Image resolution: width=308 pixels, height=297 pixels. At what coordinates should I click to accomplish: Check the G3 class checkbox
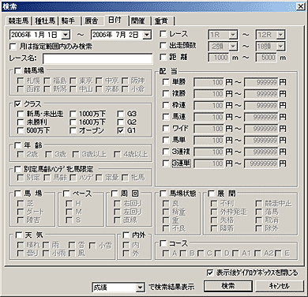(x=121, y=114)
